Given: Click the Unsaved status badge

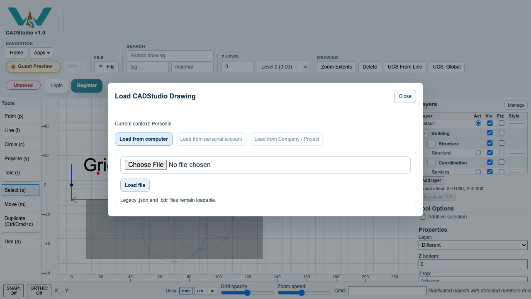Looking at the screenshot, I should [x=23, y=85].
